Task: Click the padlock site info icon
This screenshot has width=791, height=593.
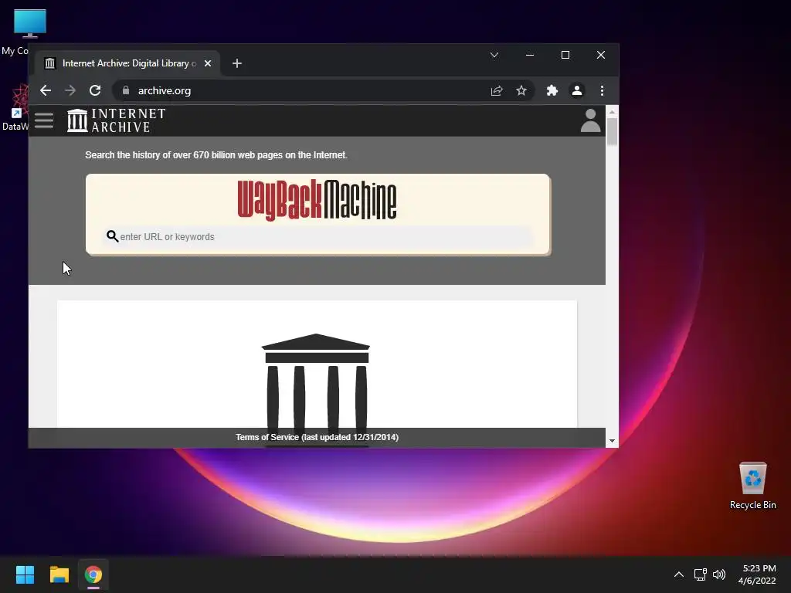Action: click(x=126, y=90)
